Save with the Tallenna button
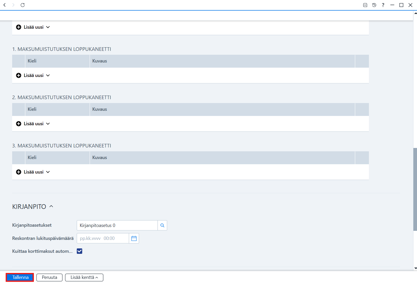Screen dimensions: 417x283 click(x=20, y=277)
